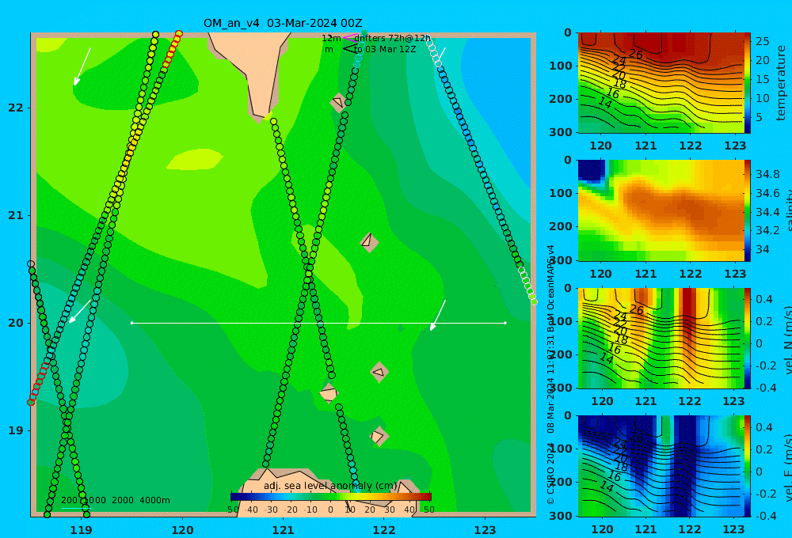Click the '25' tick on temperature colorbar

click(762, 41)
